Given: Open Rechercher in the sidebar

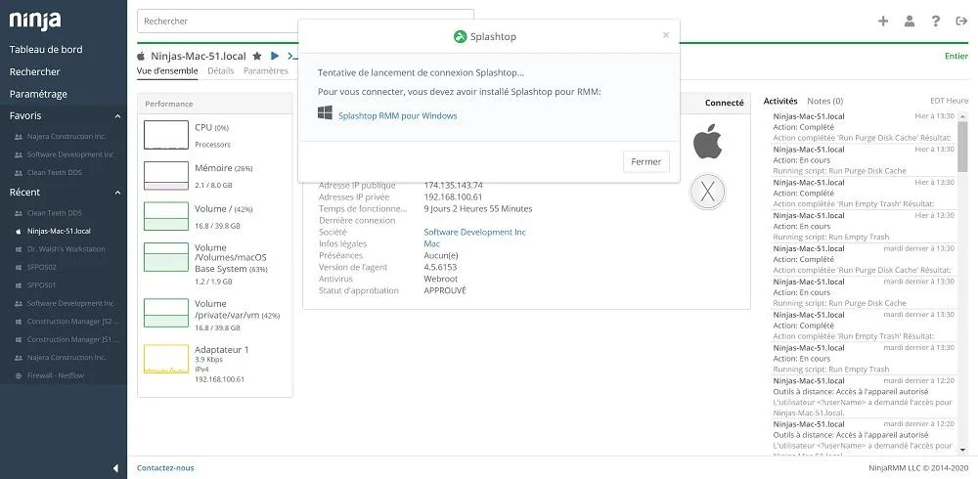Looking at the screenshot, I should 34,71.
